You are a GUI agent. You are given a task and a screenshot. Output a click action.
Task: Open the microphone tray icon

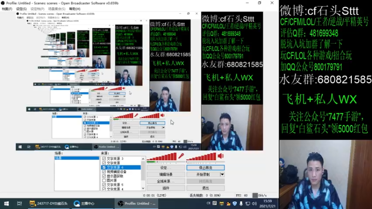(x=241, y=203)
